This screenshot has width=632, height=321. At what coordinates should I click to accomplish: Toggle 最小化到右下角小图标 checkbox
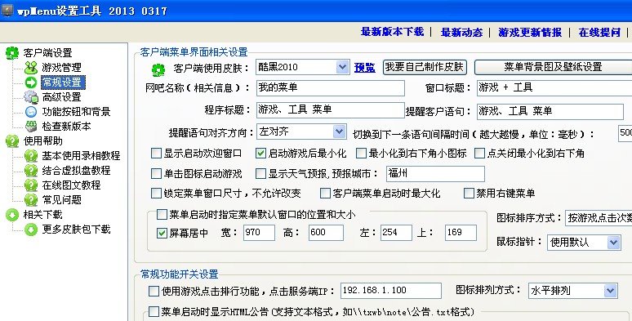point(361,154)
